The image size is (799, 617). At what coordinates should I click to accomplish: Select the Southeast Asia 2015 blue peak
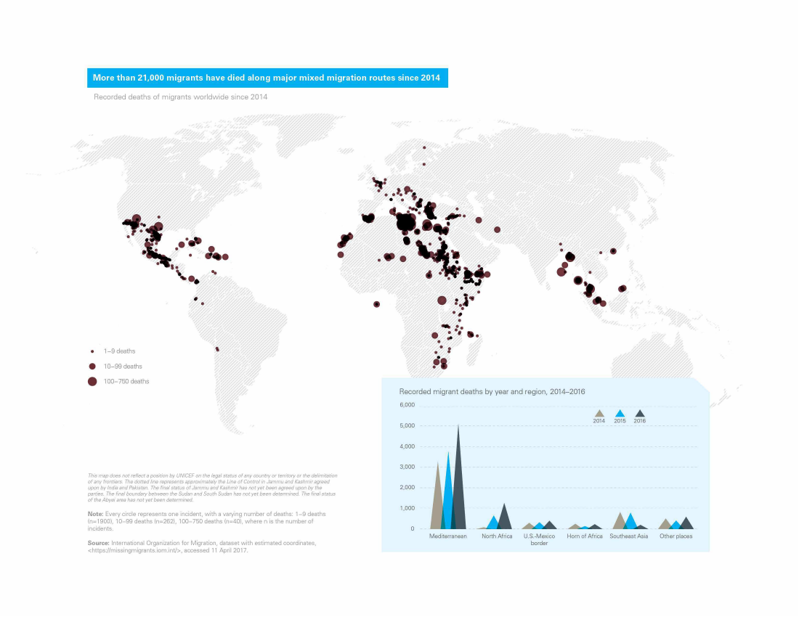point(630,521)
